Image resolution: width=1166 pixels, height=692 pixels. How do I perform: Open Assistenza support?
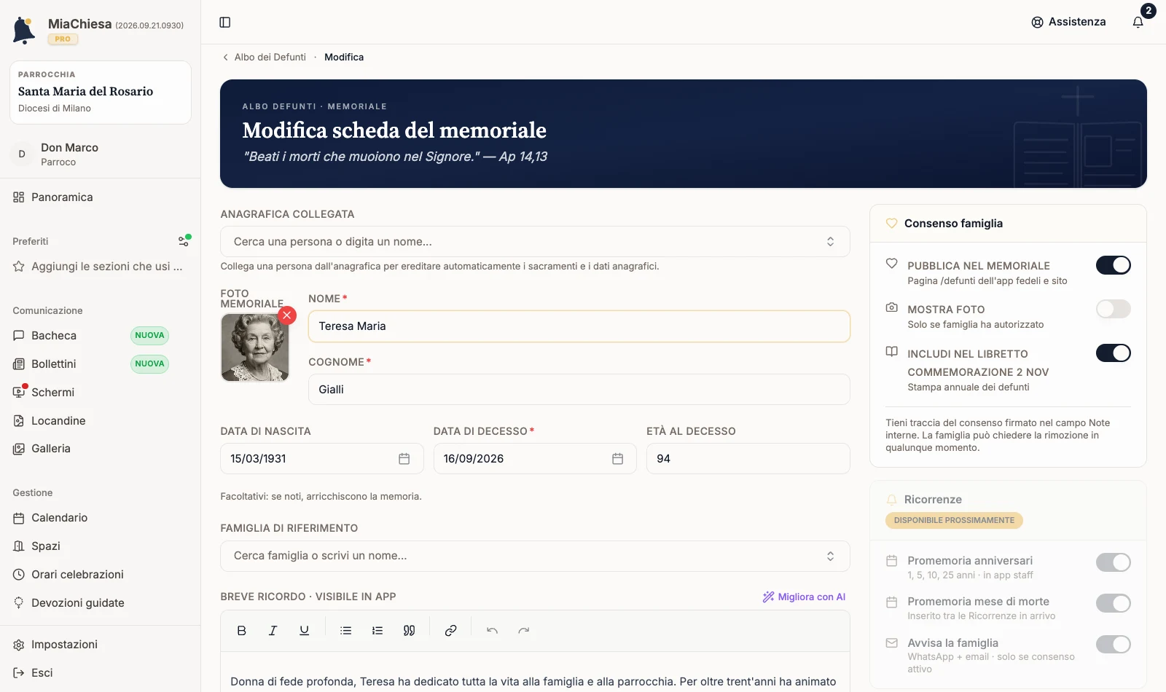[x=1068, y=22]
